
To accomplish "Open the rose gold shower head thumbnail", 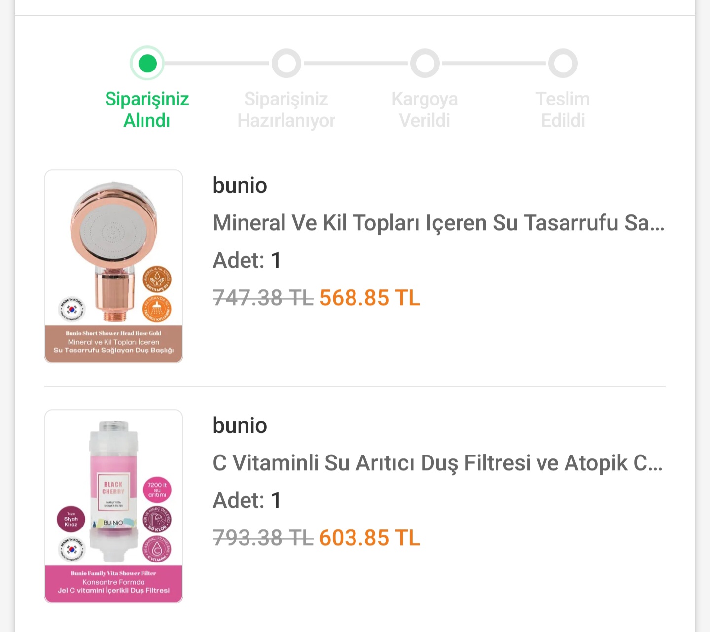I will click(113, 266).
